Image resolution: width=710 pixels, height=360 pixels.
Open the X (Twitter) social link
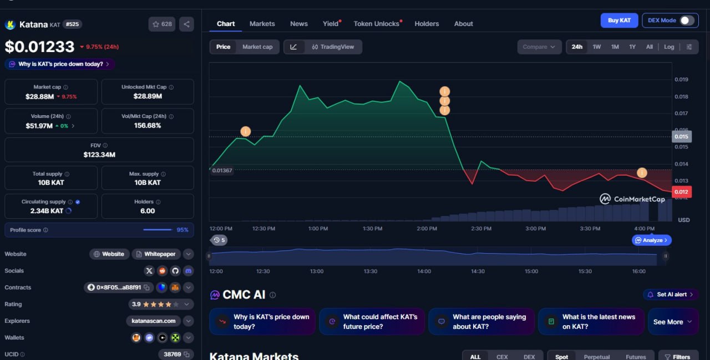[149, 271]
